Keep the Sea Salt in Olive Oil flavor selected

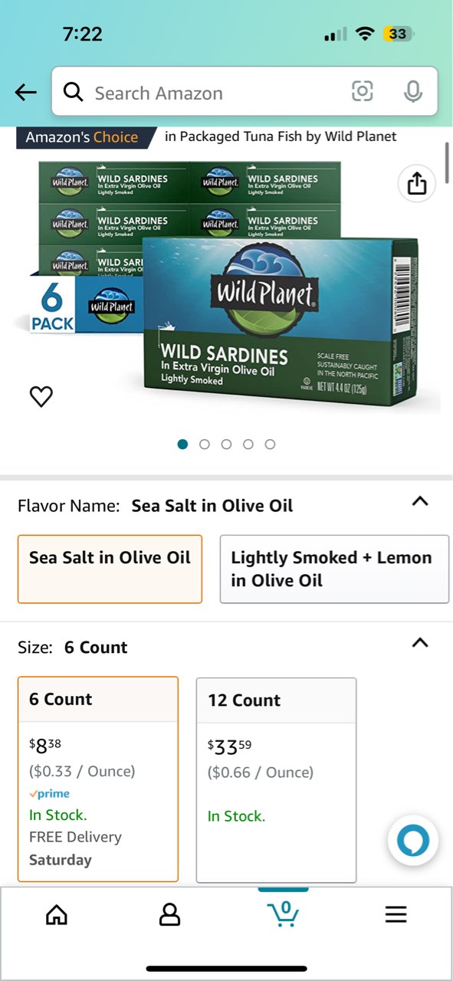click(x=110, y=568)
